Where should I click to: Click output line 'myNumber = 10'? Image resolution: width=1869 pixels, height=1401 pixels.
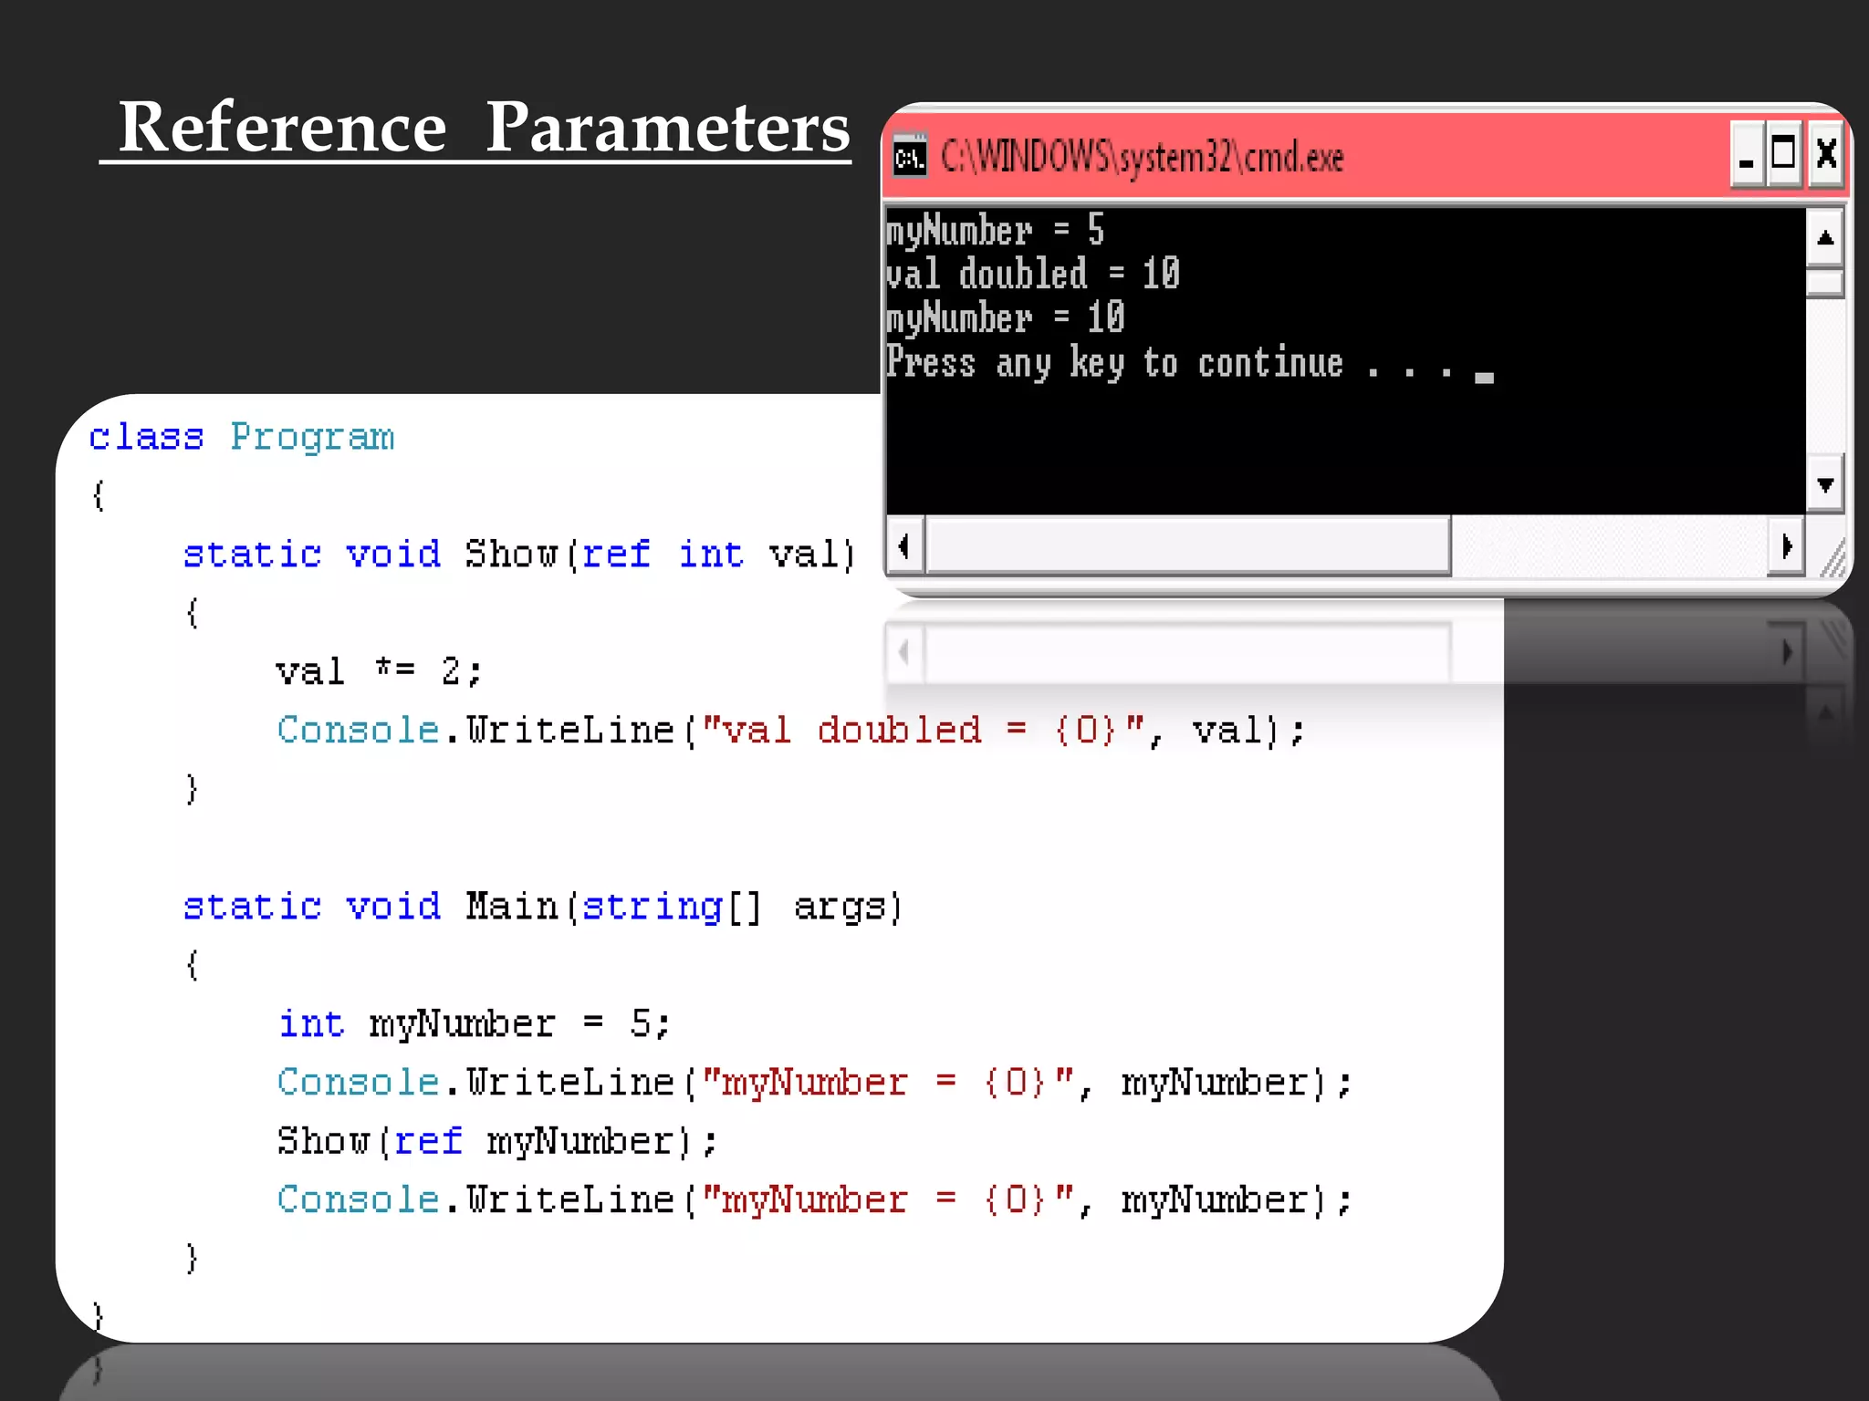[x=1006, y=318]
